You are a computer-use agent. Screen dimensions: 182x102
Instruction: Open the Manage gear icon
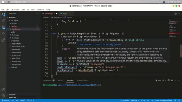tap(3, 96)
